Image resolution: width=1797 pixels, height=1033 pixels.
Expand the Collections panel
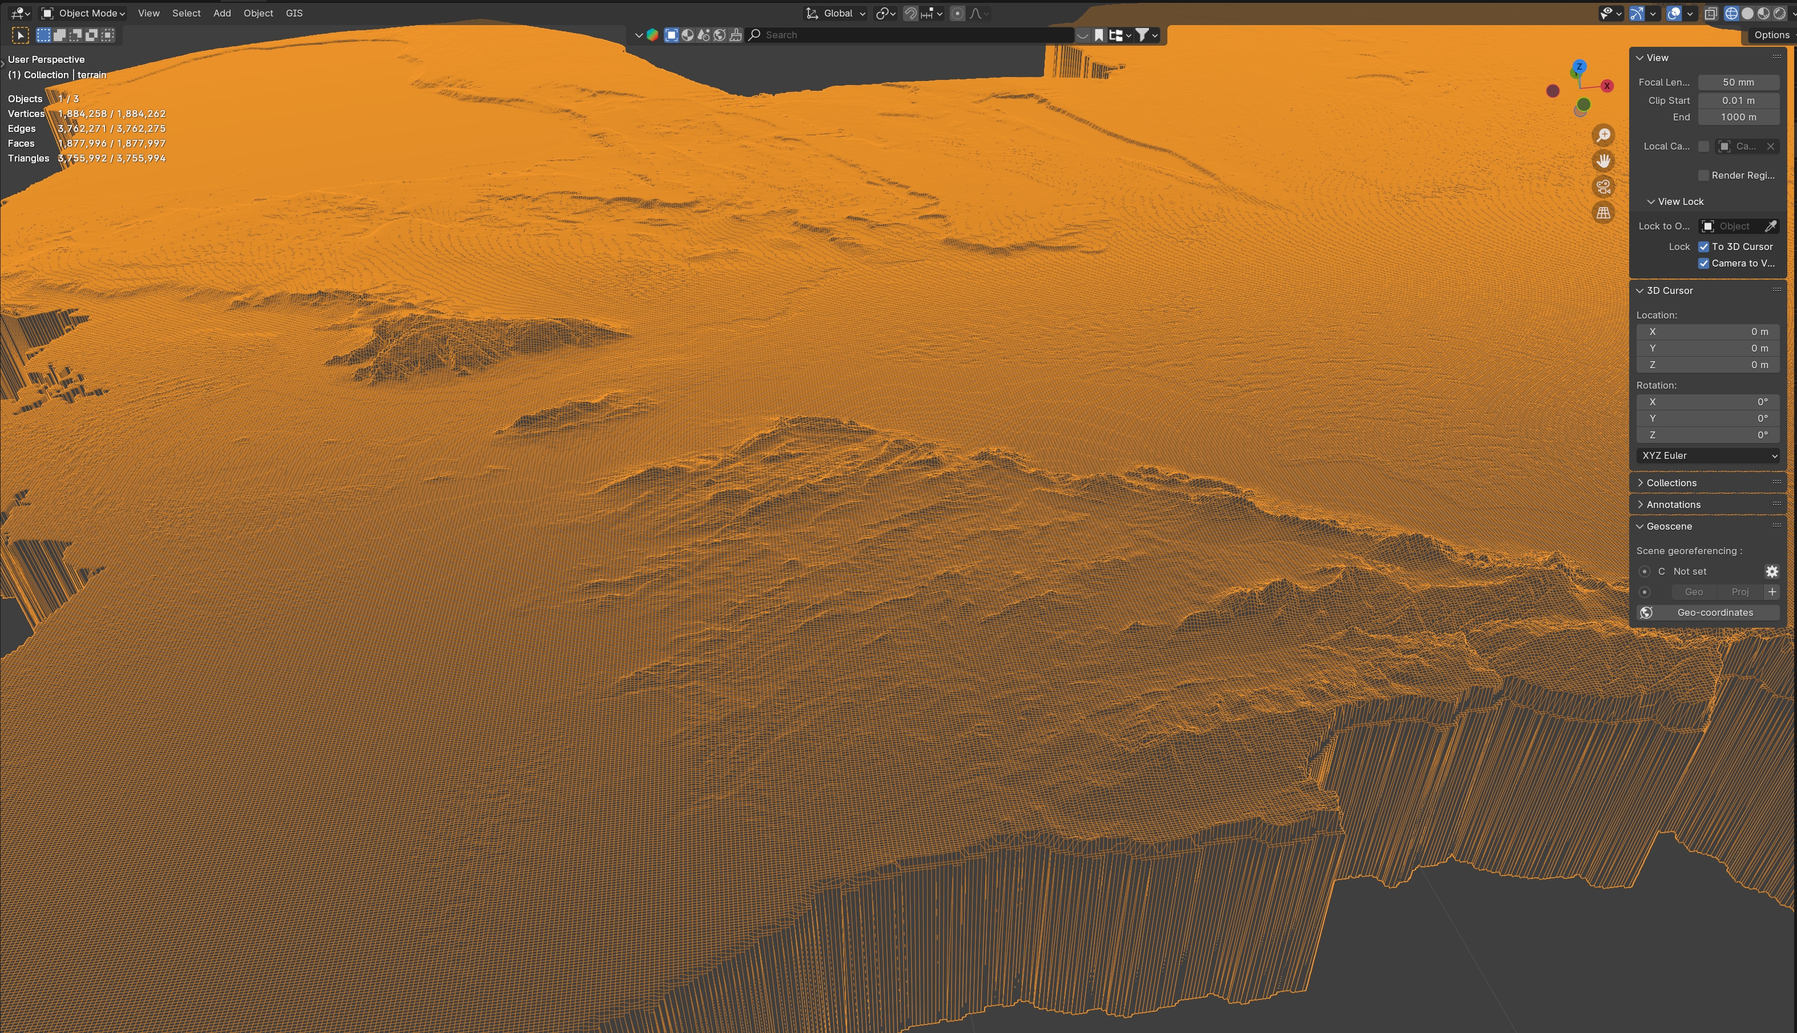click(1671, 482)
